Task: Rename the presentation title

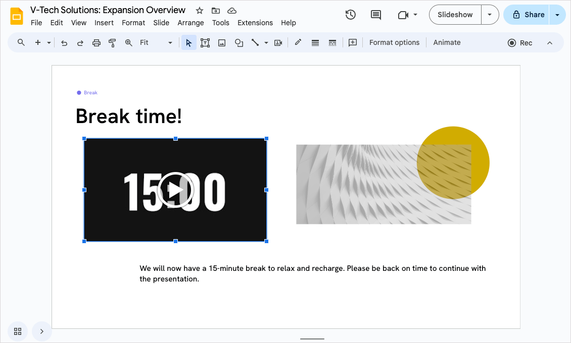Action: click(108, 10)
